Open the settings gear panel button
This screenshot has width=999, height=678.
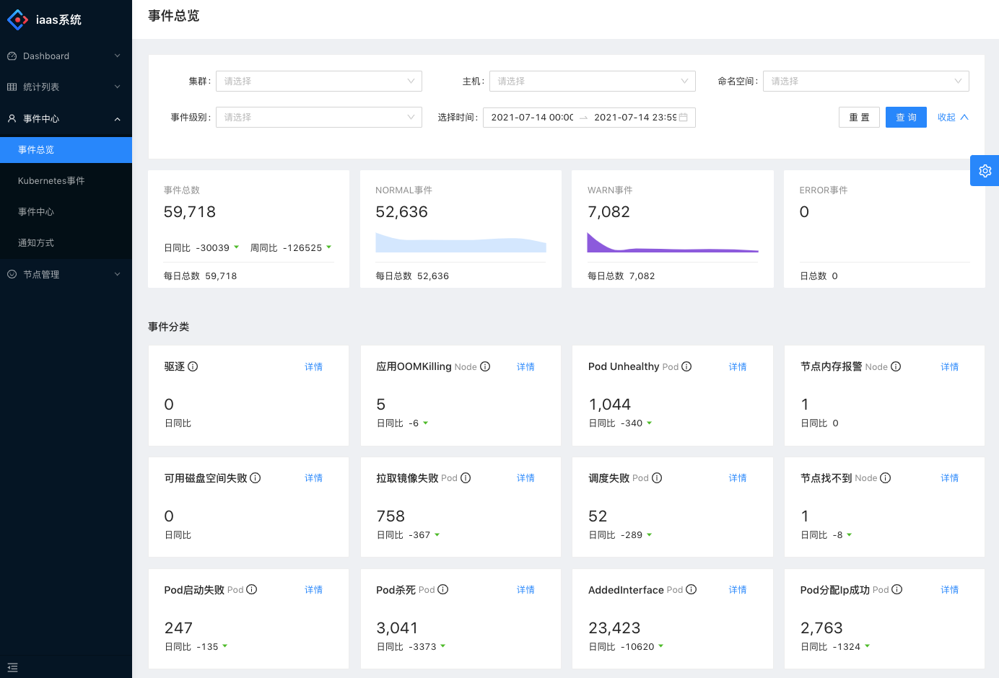985,171
